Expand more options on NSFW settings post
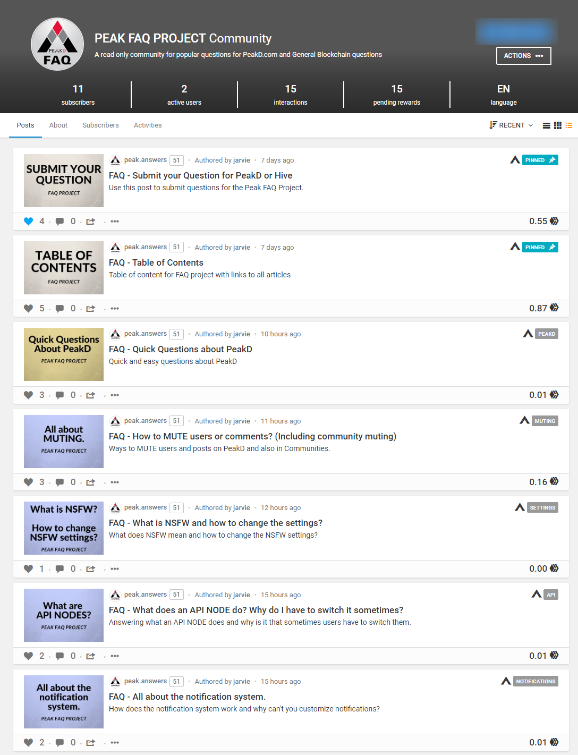This screenshot has height=755, width=578. pyautogui.click(x=115, y=569)
